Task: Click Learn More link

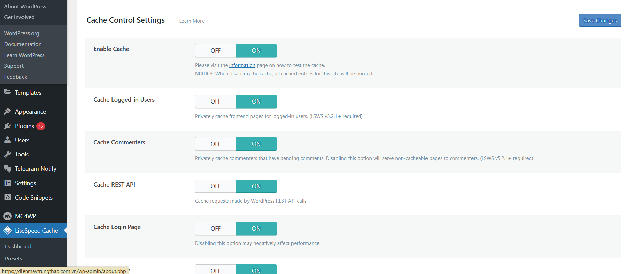Action: coord(192,21)
